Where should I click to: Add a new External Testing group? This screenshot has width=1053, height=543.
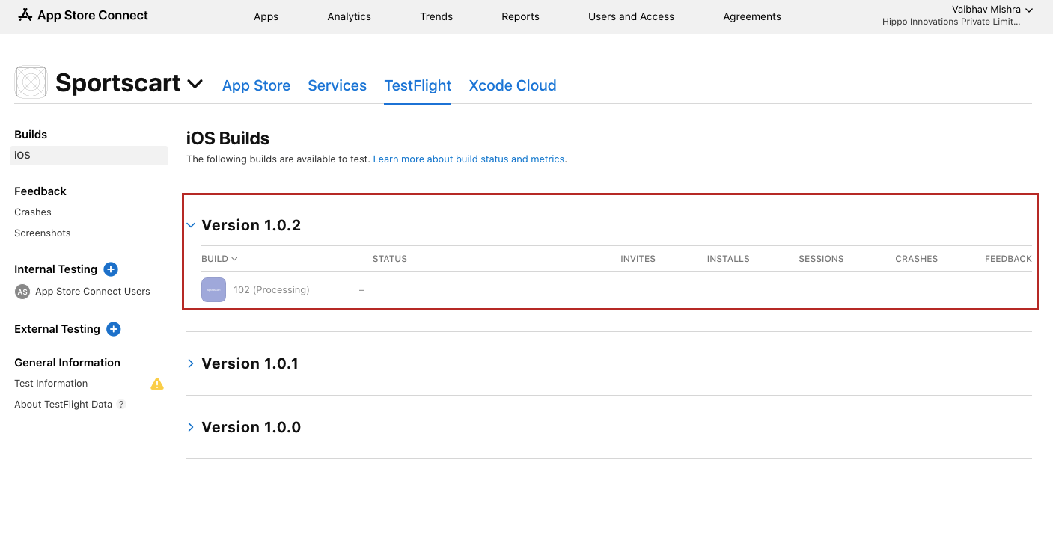[114, 329]
